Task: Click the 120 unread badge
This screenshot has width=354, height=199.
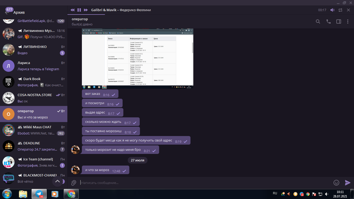Action: (61, 21)
